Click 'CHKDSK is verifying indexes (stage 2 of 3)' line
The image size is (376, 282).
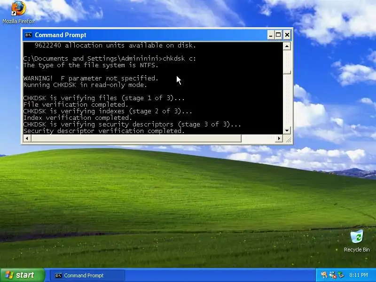108,111
